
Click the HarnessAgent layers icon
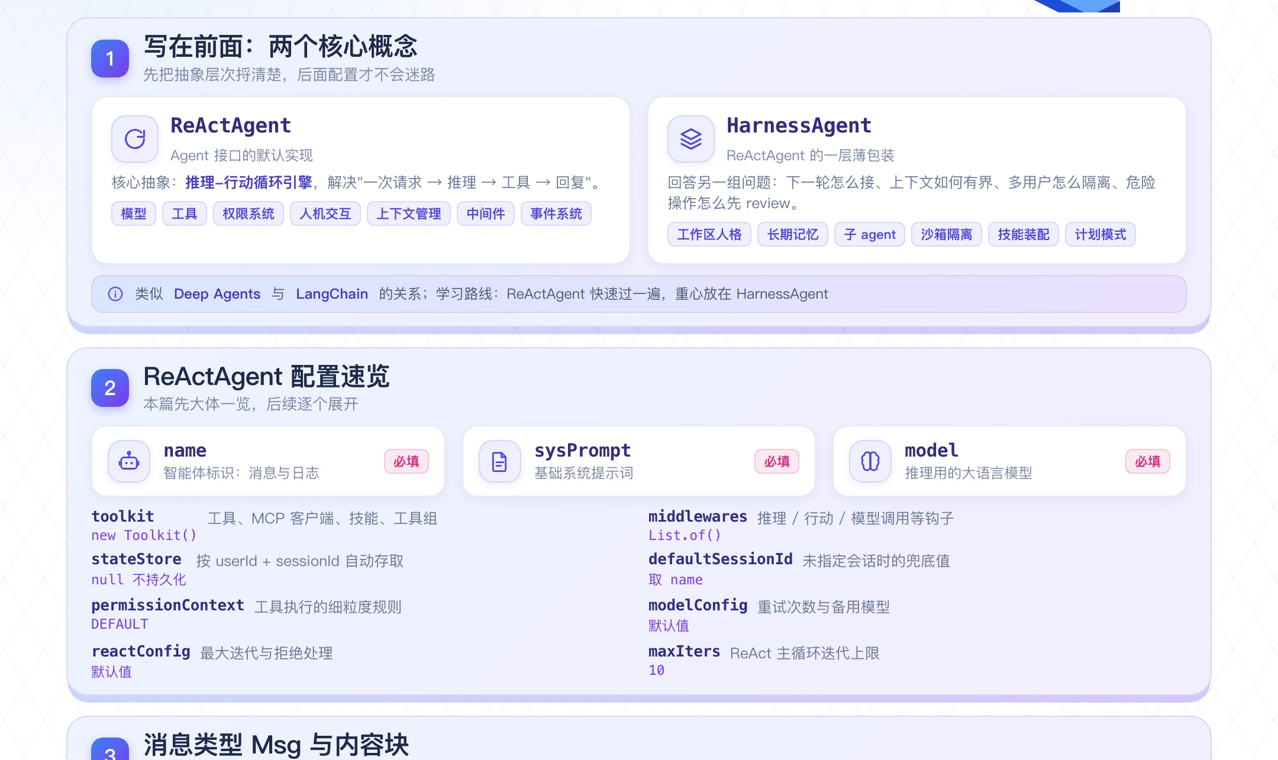point(691,139)
